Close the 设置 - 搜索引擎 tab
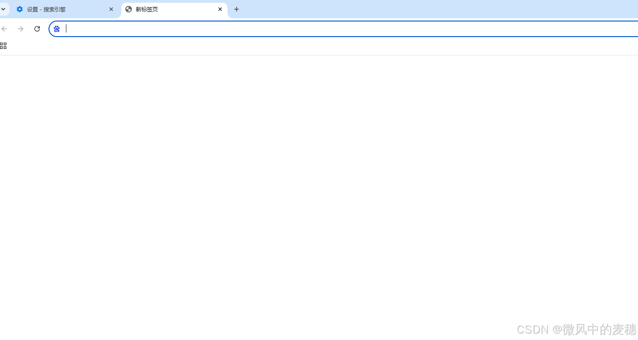This screenshot has height=340, width=638. 111,9
